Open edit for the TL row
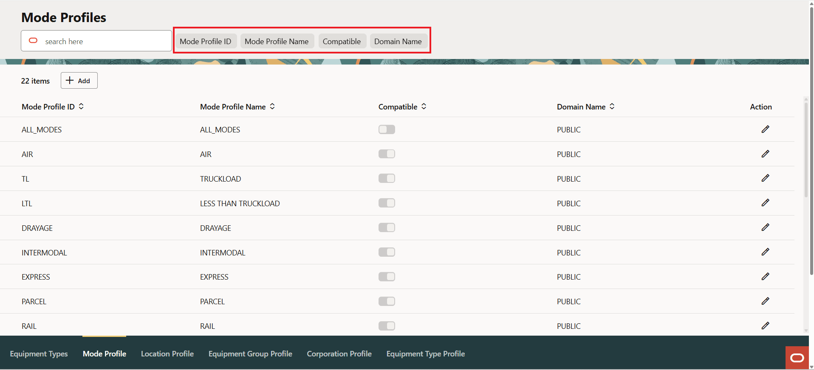 point(765,178)
